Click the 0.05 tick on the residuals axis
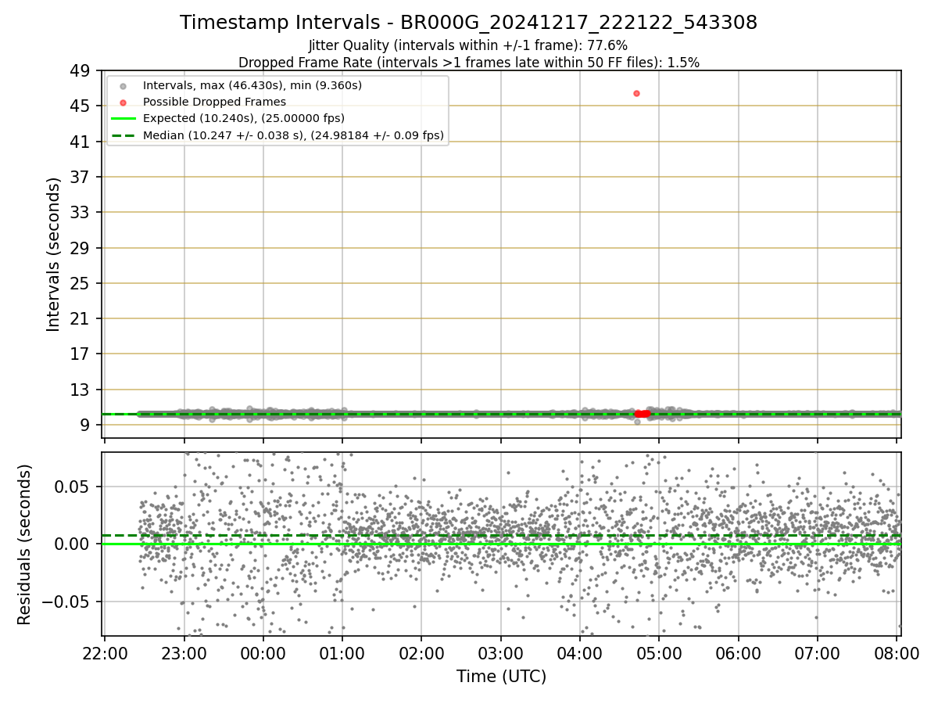 pyautogui.click(x=73, y=487)
